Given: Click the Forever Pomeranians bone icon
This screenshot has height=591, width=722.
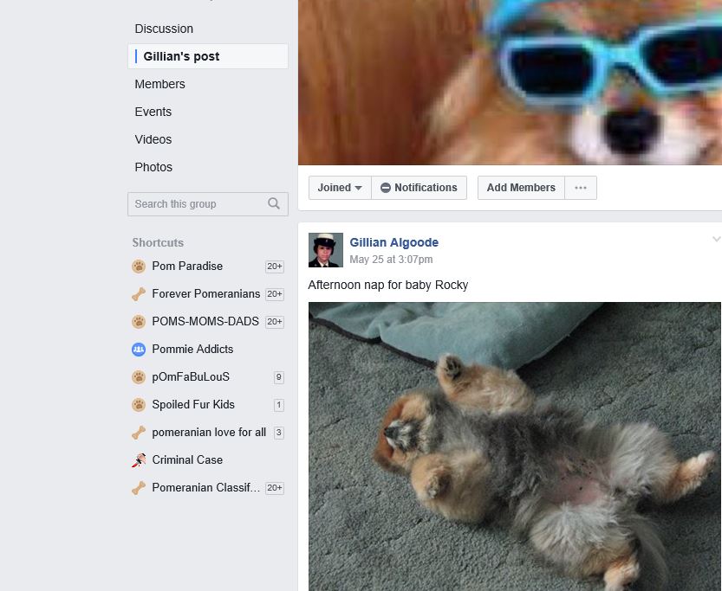Looking at the screenshot, I should pyautogui.click(x=139, y=293).
